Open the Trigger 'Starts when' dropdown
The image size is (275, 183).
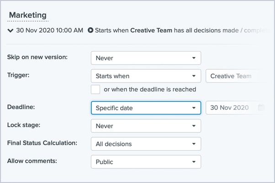pos(146,76)
